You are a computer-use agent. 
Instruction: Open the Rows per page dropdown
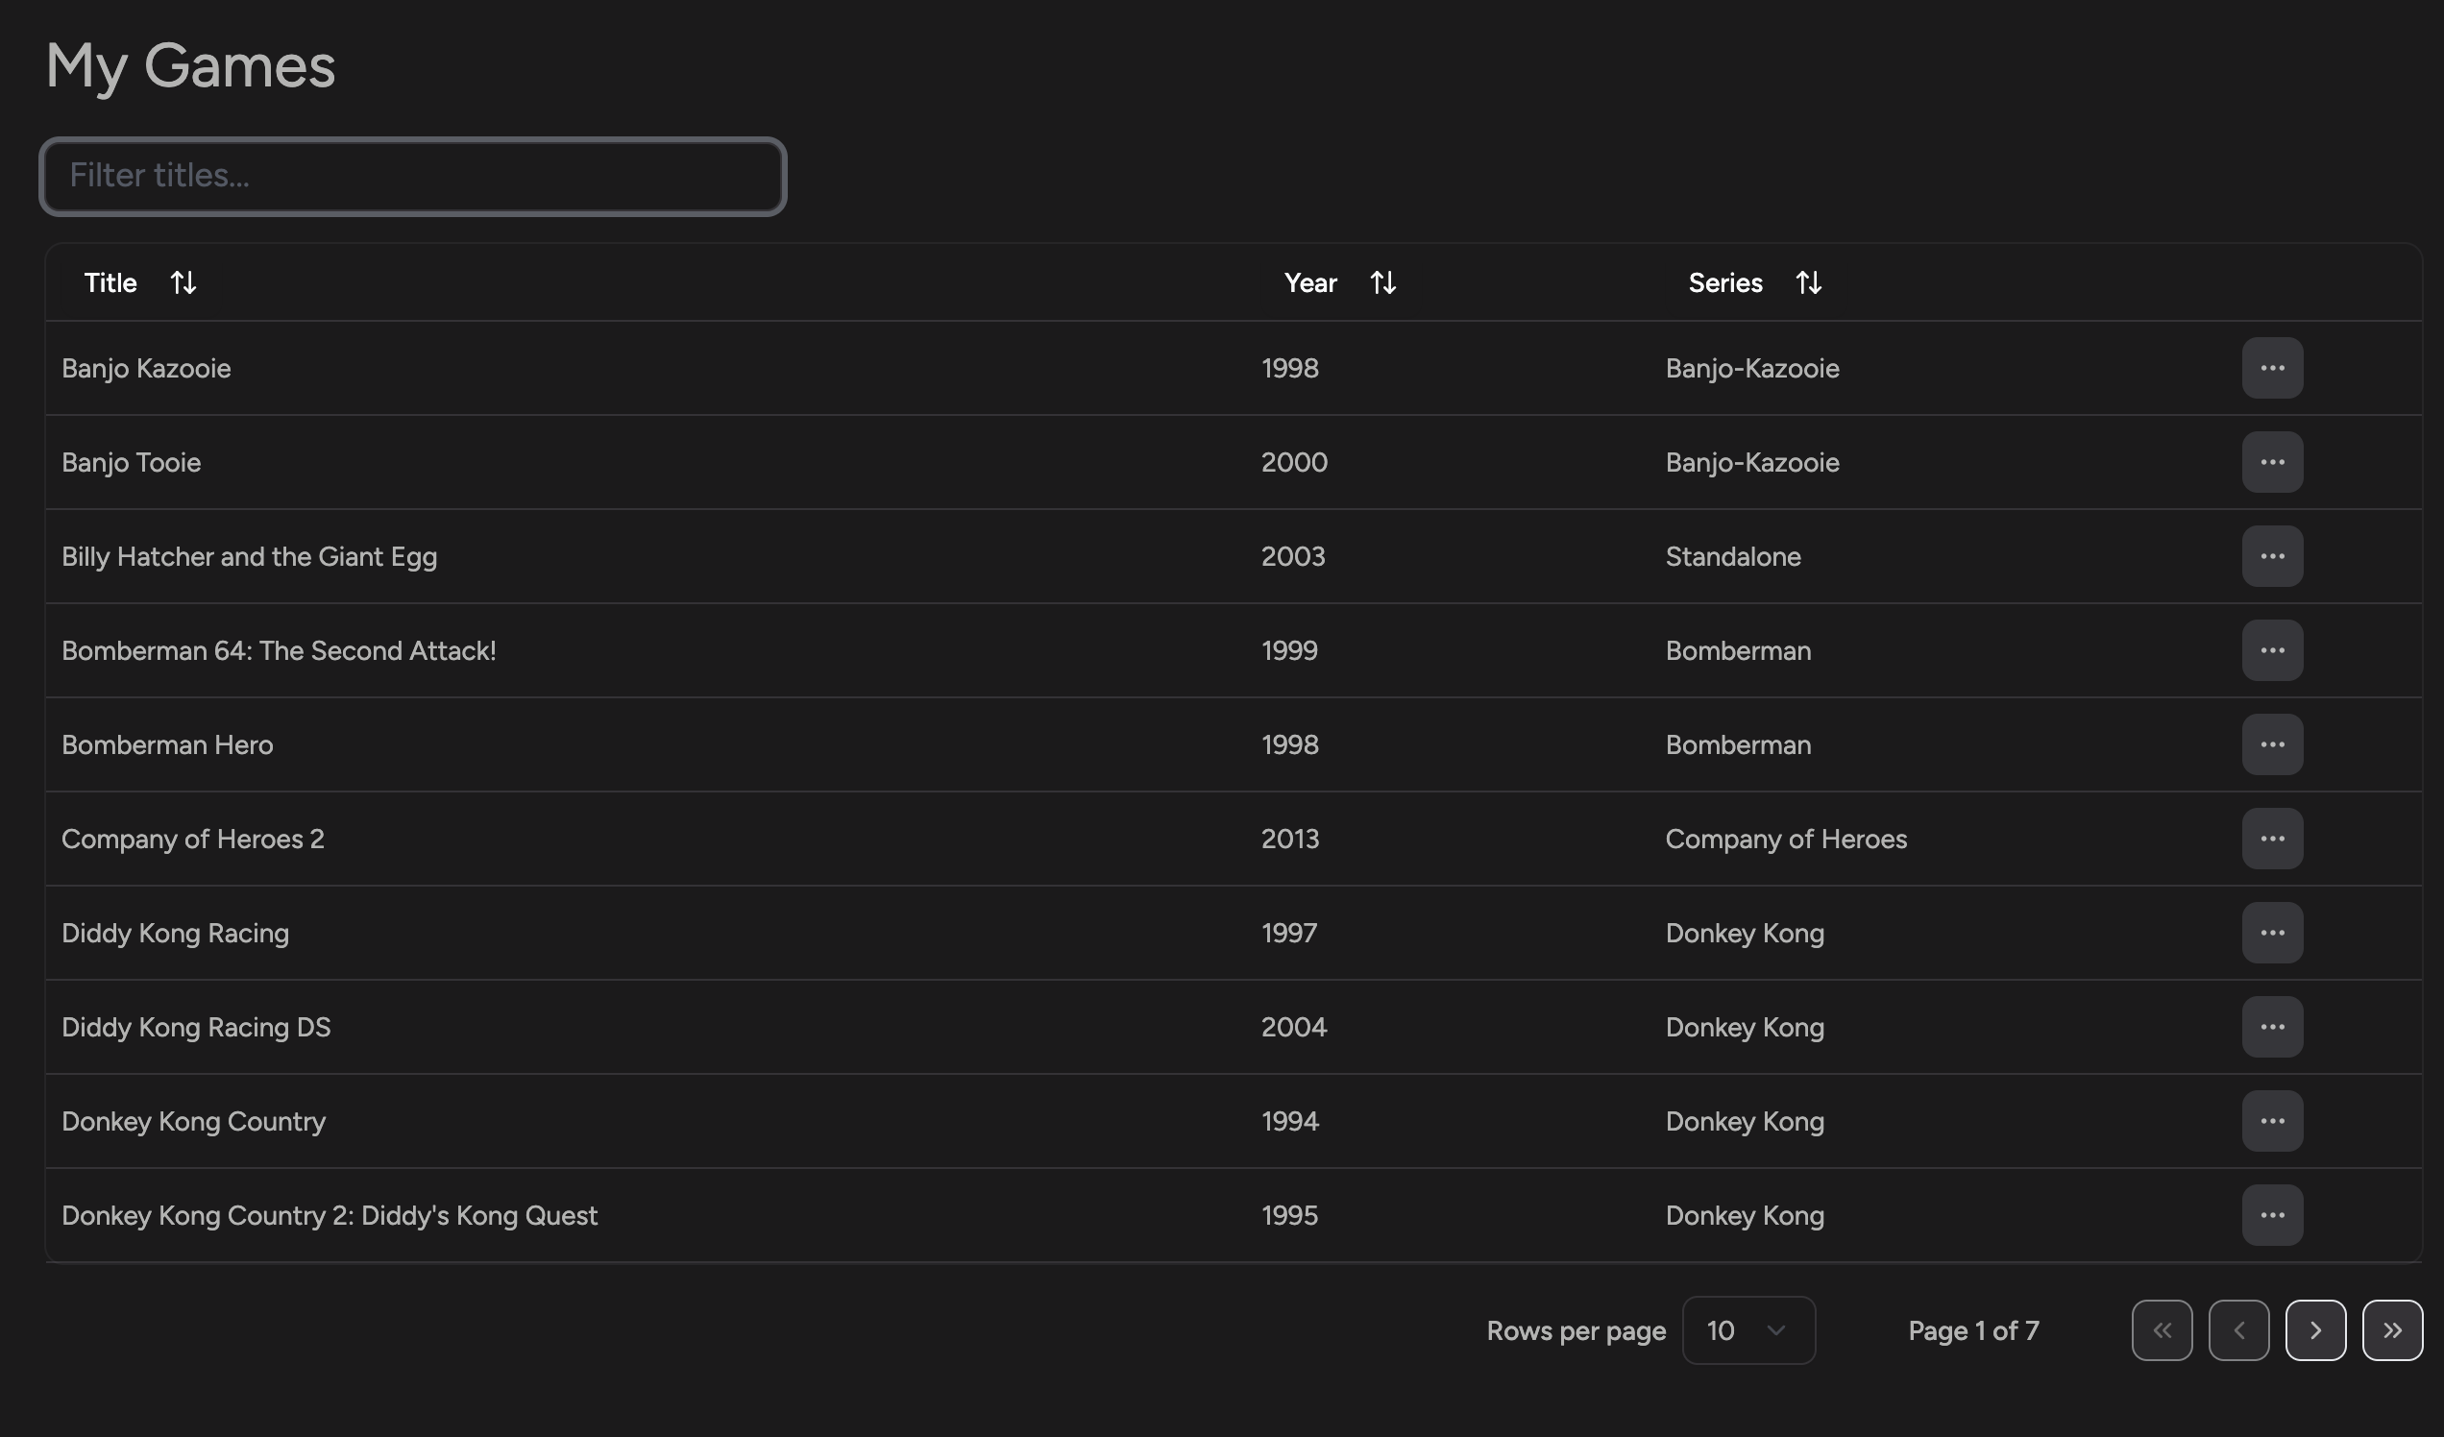tap(1747, 1329)
